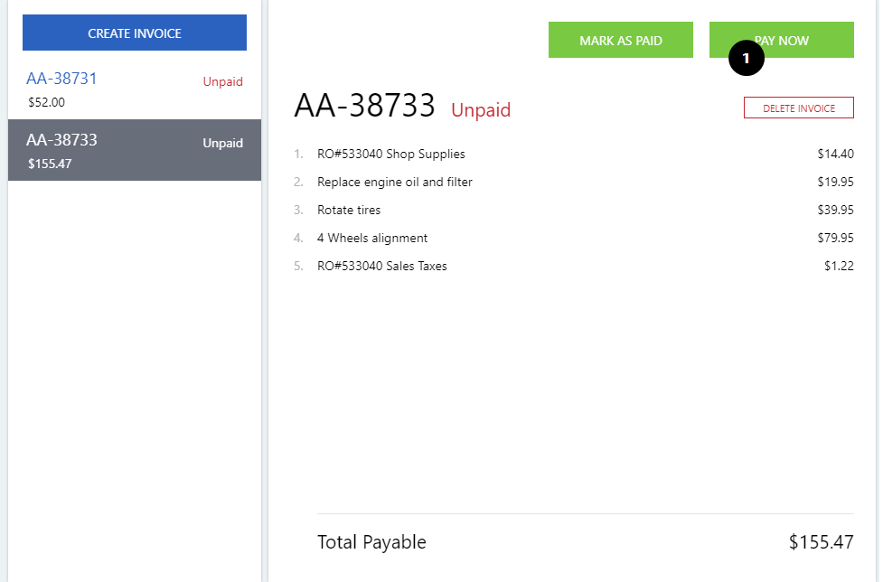Click the Create Invoice button
The width and height of the screenshot is (883, 582).
click(x=135, y=33)
